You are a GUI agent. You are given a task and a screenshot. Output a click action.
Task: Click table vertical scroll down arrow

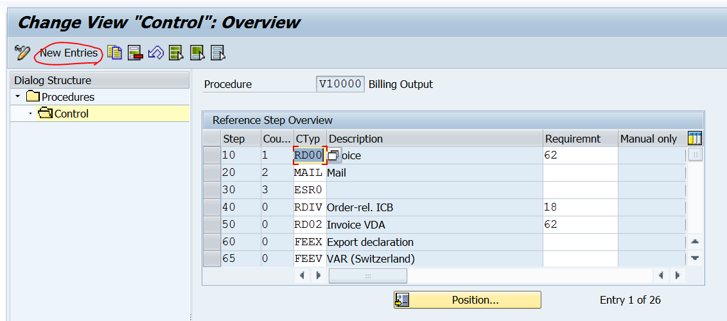point(694,258)
